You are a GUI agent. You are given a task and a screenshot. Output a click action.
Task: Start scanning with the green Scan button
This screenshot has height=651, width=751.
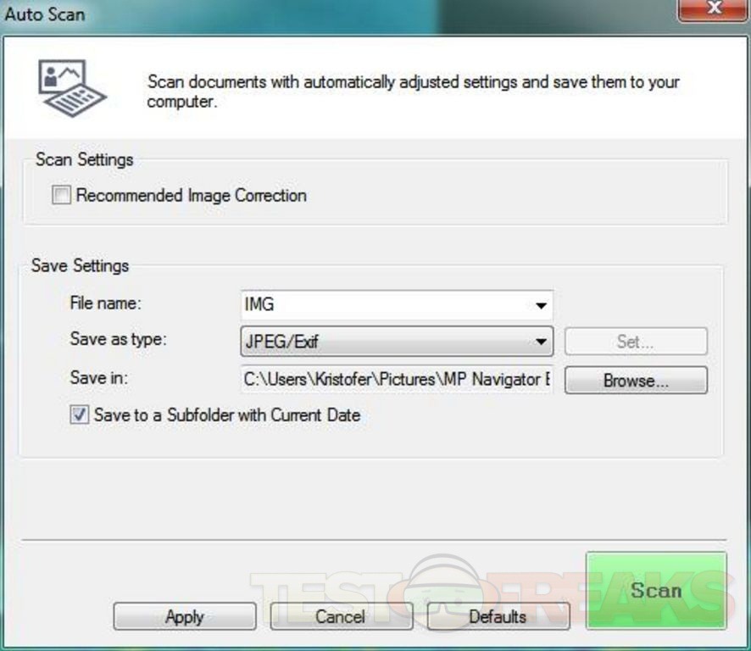tap(655, 590)
